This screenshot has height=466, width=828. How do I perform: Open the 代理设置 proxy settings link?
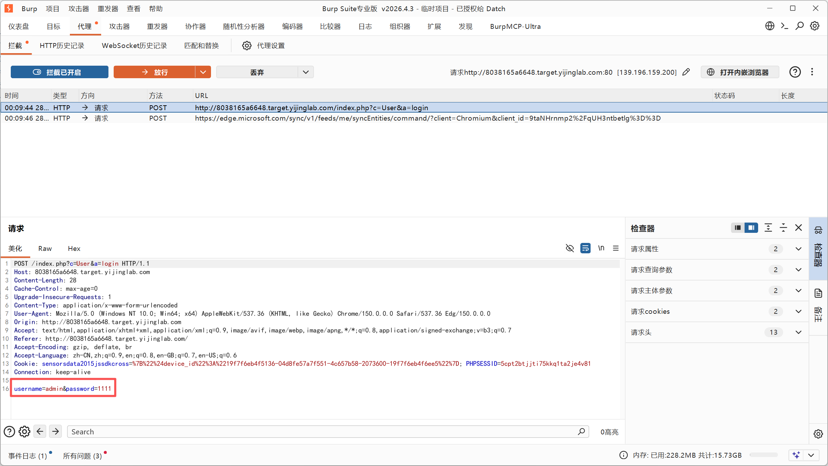point(271,46)
